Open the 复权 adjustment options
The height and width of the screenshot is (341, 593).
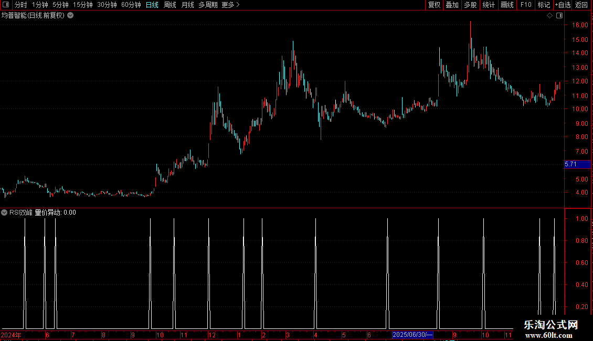pyautogui.click(x=434, y=5)
